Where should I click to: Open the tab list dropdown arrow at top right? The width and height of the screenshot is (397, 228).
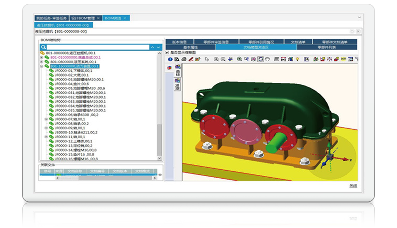pyautogui.click(x=359, y=18)
